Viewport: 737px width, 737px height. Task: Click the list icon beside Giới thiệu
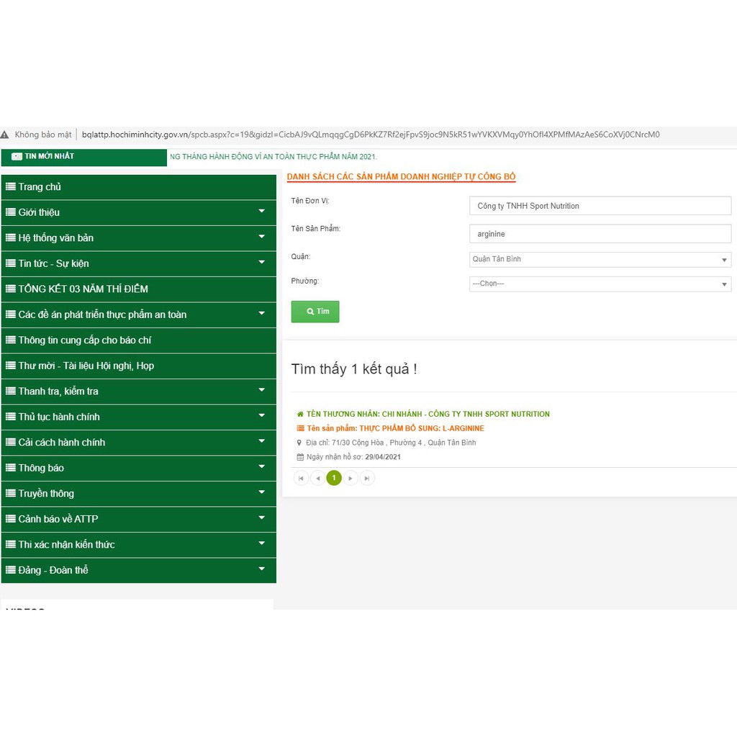pos(10,212)
